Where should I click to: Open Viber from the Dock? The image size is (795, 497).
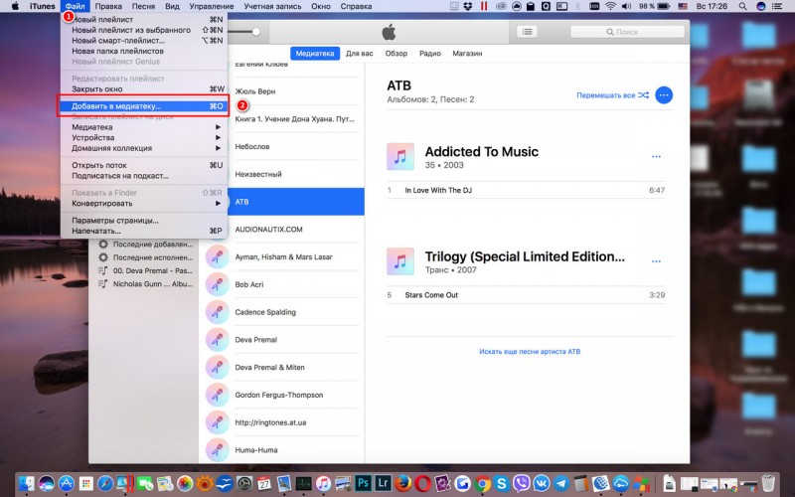coord(522,483)
